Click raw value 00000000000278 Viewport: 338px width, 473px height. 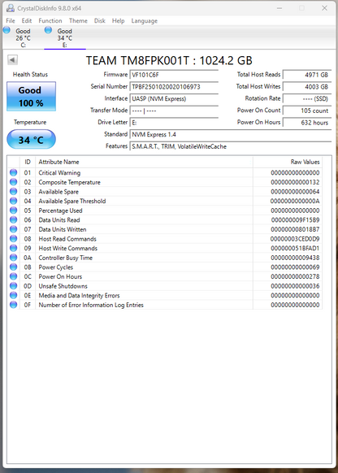coord(295,276)
